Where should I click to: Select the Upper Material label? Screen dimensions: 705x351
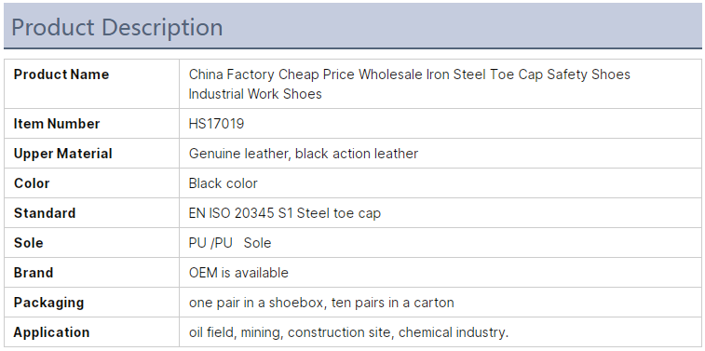tap(63, 154)
